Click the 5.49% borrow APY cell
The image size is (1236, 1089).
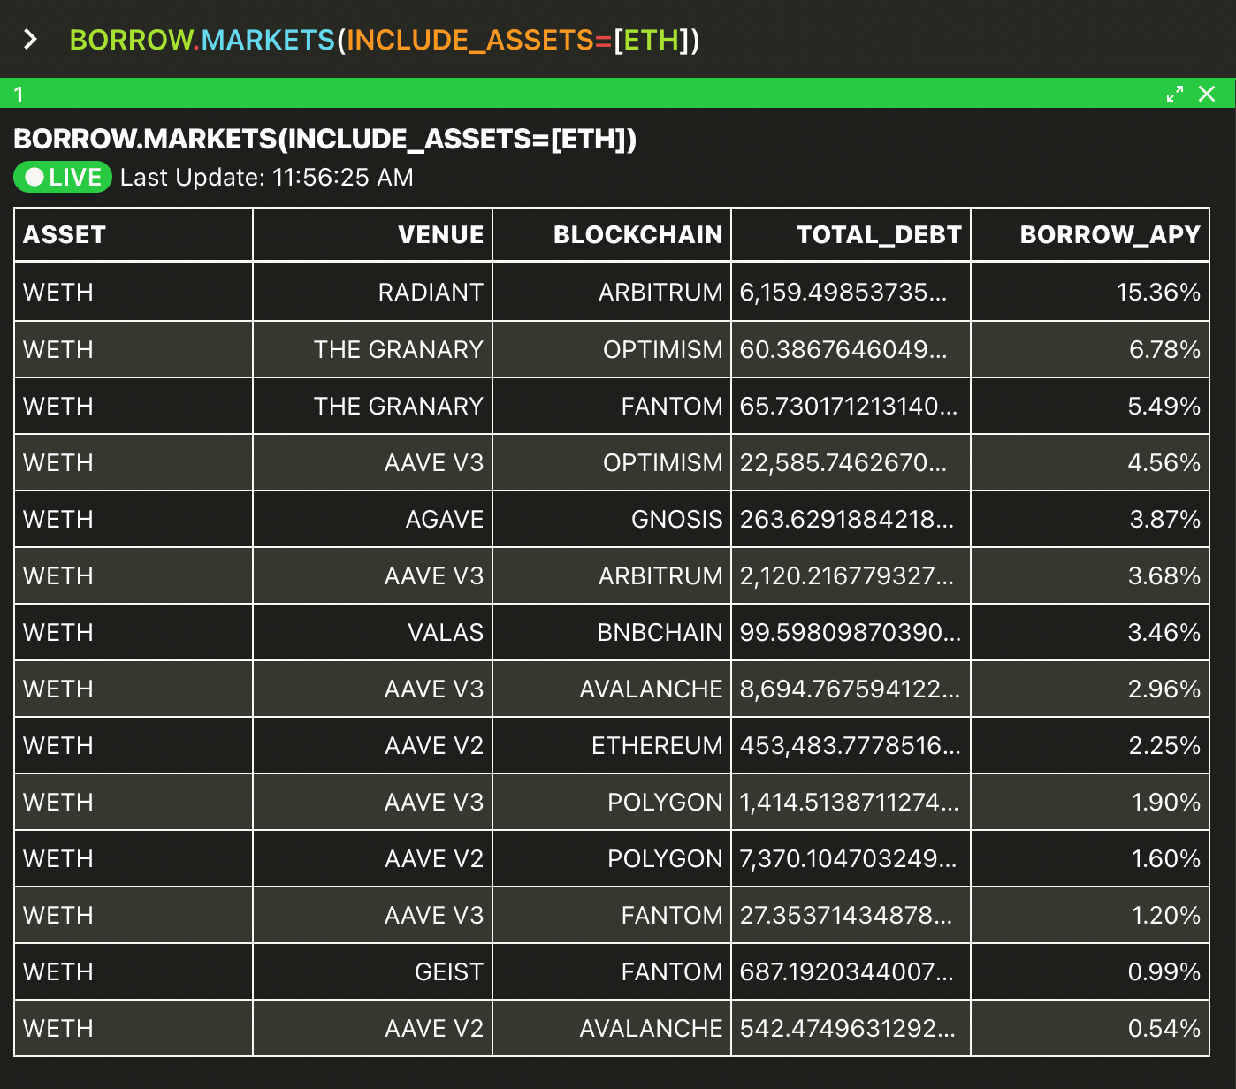[1090, 406]
